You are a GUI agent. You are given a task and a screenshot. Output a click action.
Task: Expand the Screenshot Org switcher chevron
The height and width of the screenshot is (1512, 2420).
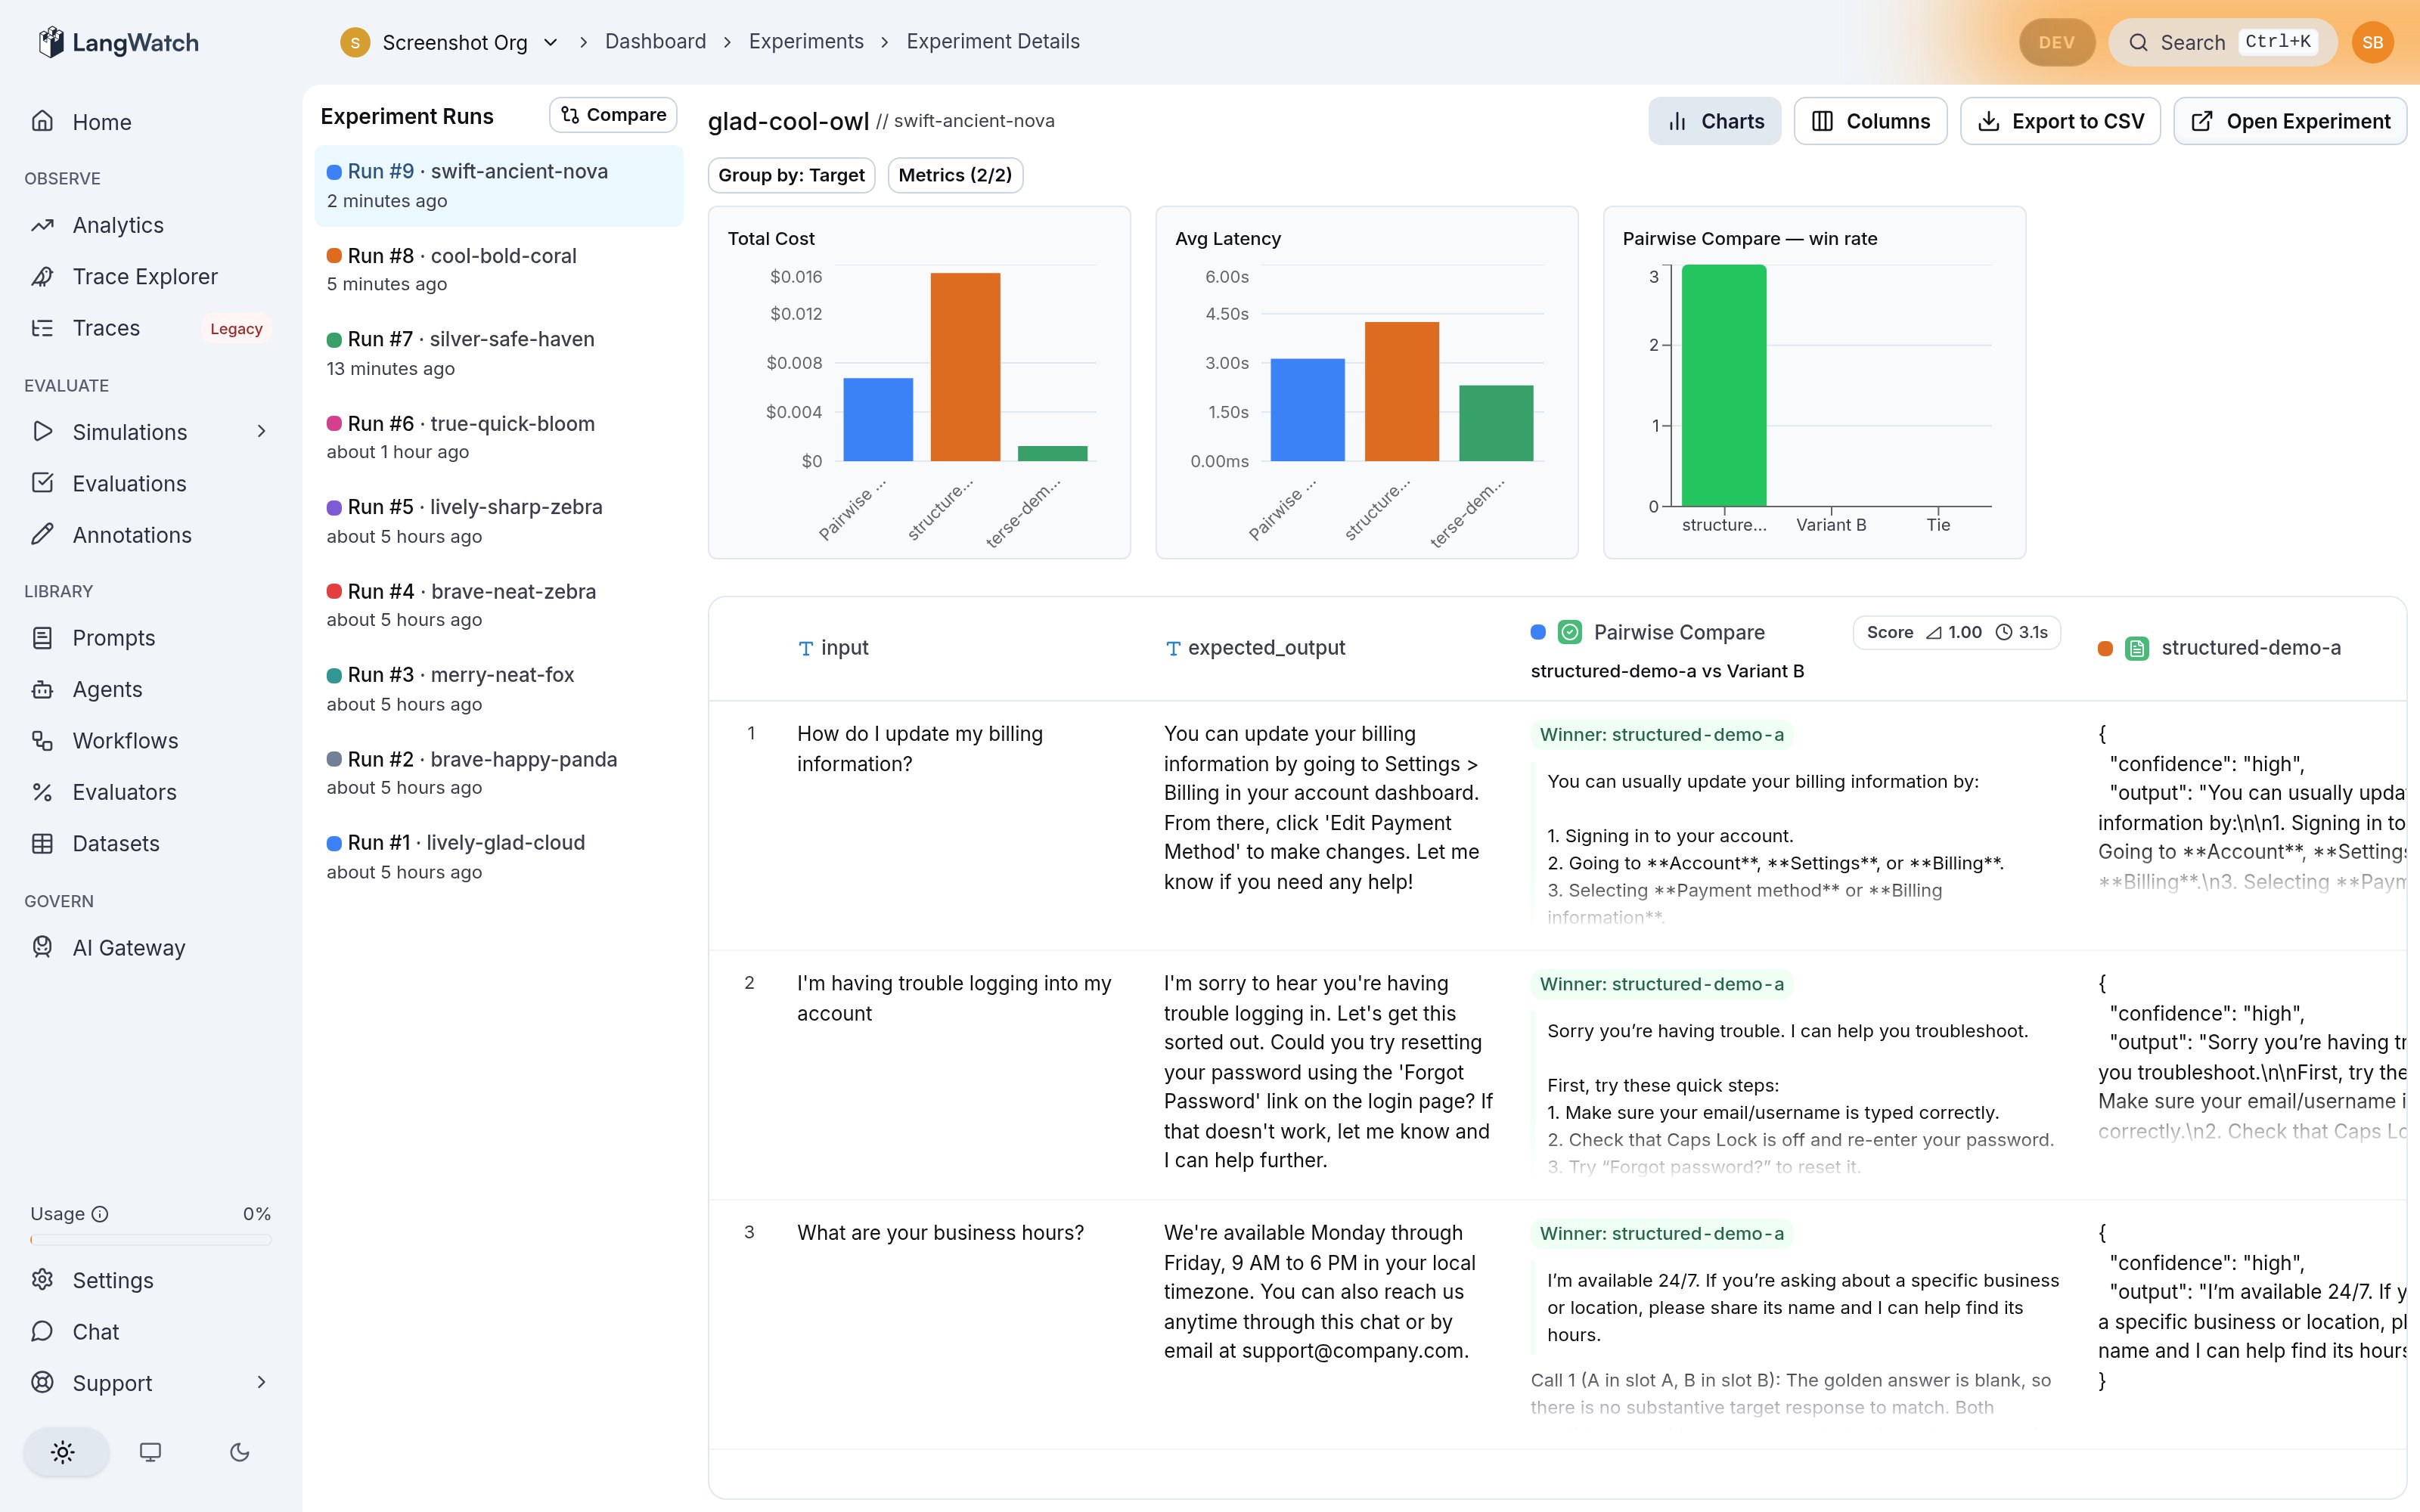point(550,42)
